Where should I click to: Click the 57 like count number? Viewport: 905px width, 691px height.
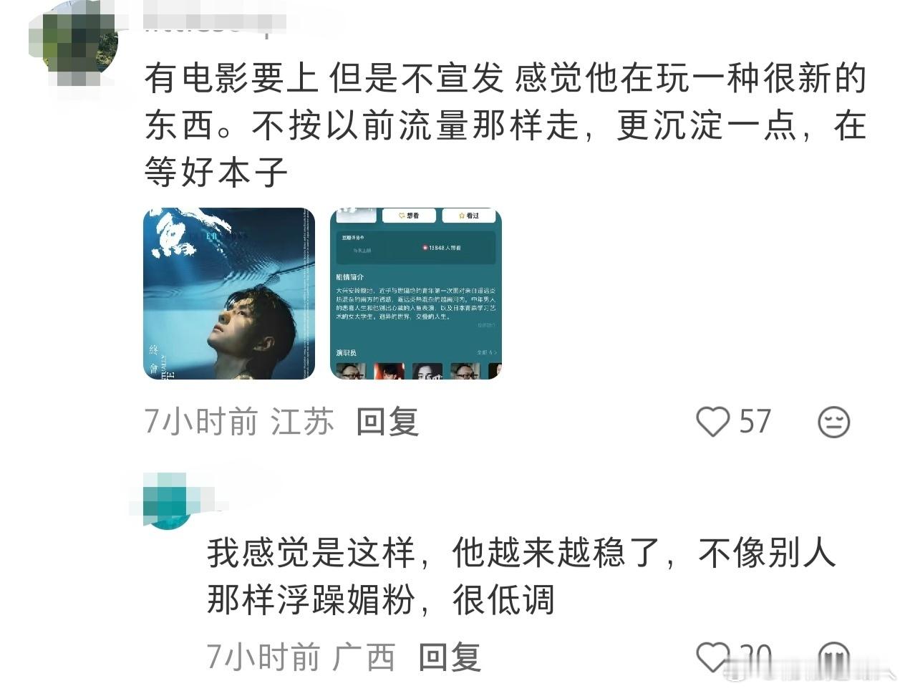(x=755, y=422)
